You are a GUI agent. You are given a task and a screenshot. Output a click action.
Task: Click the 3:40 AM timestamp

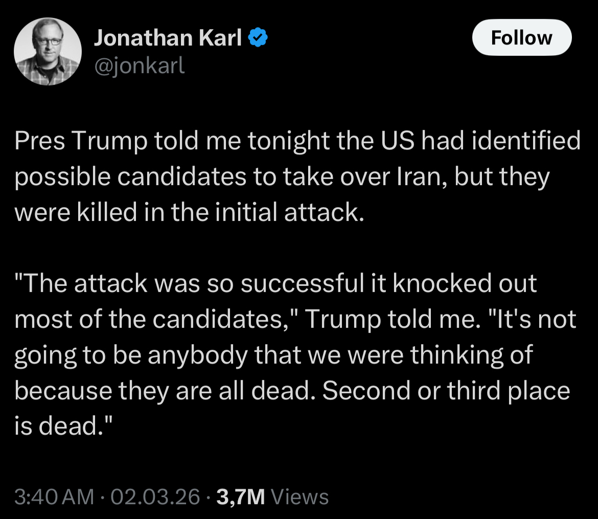click(x=54, y=497)
